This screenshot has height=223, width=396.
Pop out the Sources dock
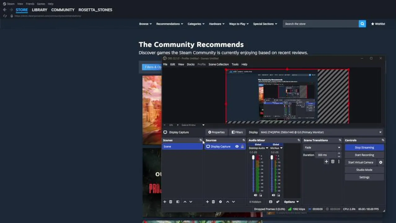[x=244, y=140]
